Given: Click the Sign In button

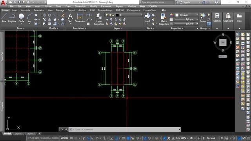Looking at the screenshot, I should coord(185,2).
